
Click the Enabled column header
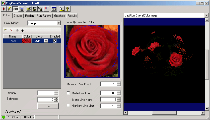pos(55,36)
